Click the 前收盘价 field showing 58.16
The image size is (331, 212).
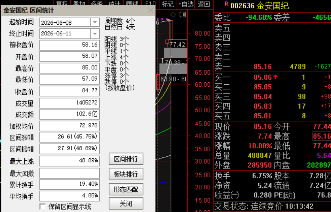pos(70,45)
